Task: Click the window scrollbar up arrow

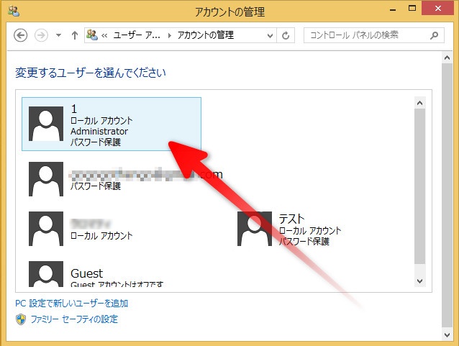Action: click(x=447, y=58)
